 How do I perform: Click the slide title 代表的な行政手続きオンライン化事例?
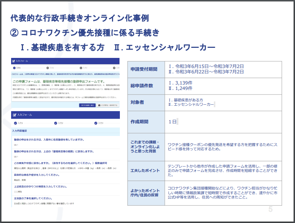[x=80, y=18]
